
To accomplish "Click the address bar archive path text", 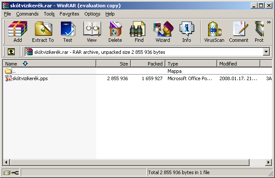I will coord(100,52).
